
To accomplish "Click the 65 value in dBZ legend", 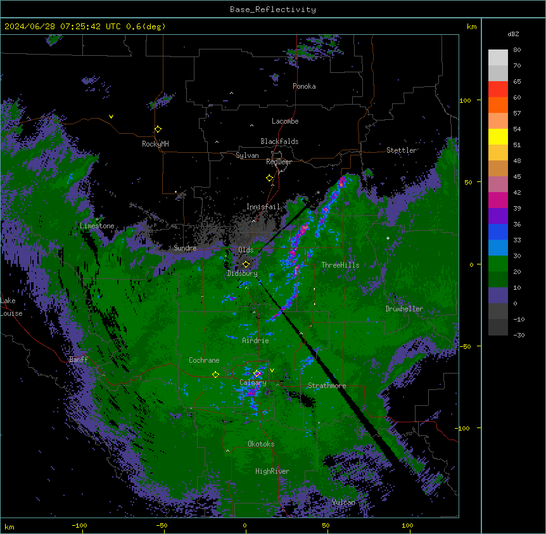I will (517, 82).
